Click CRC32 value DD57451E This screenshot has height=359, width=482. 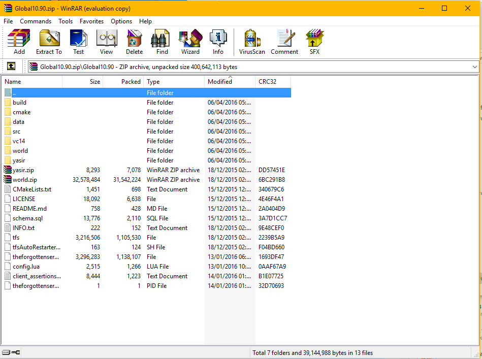pyautogui.click(x=272, y=170)
